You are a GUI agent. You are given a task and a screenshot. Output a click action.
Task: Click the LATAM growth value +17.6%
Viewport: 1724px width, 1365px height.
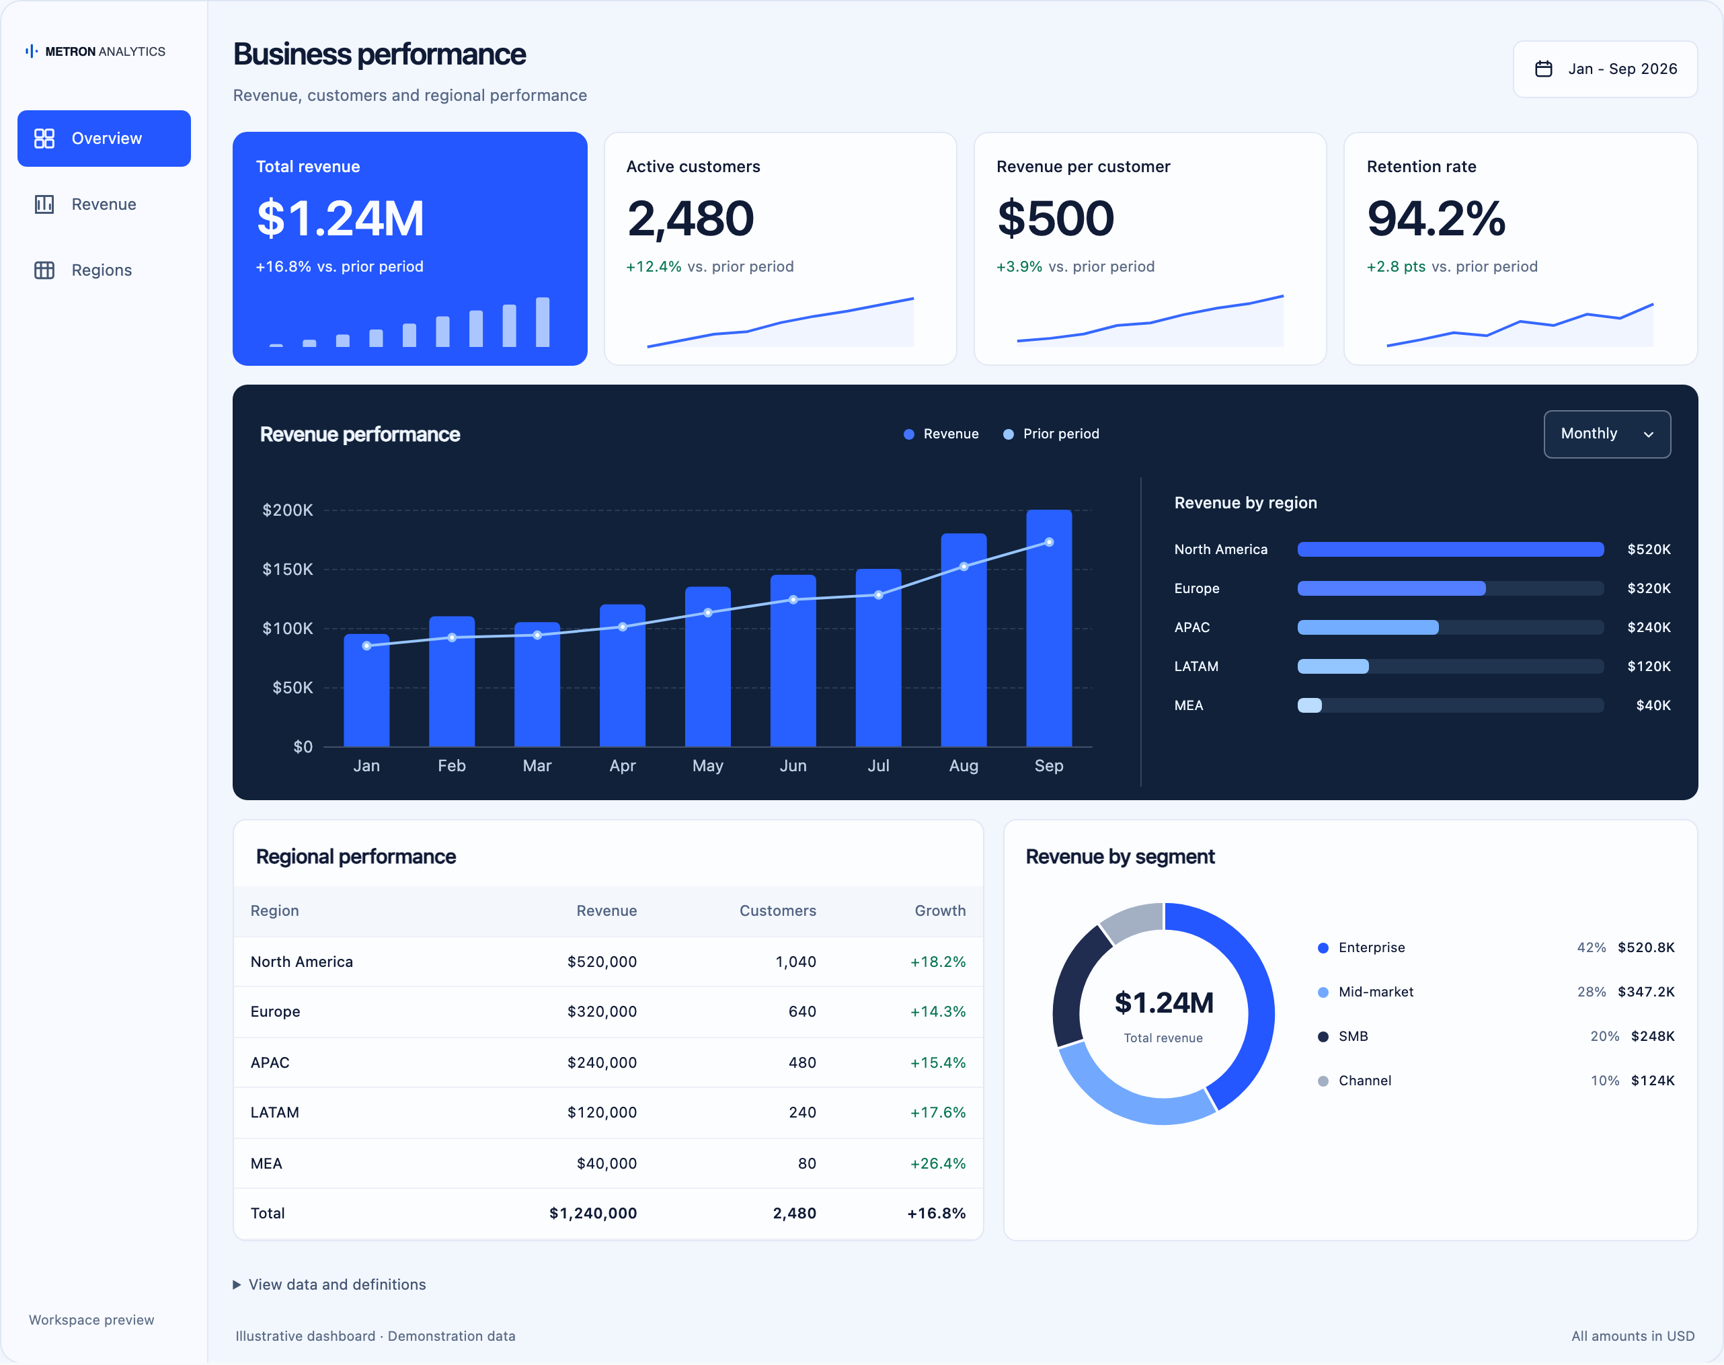[937, 1112]
